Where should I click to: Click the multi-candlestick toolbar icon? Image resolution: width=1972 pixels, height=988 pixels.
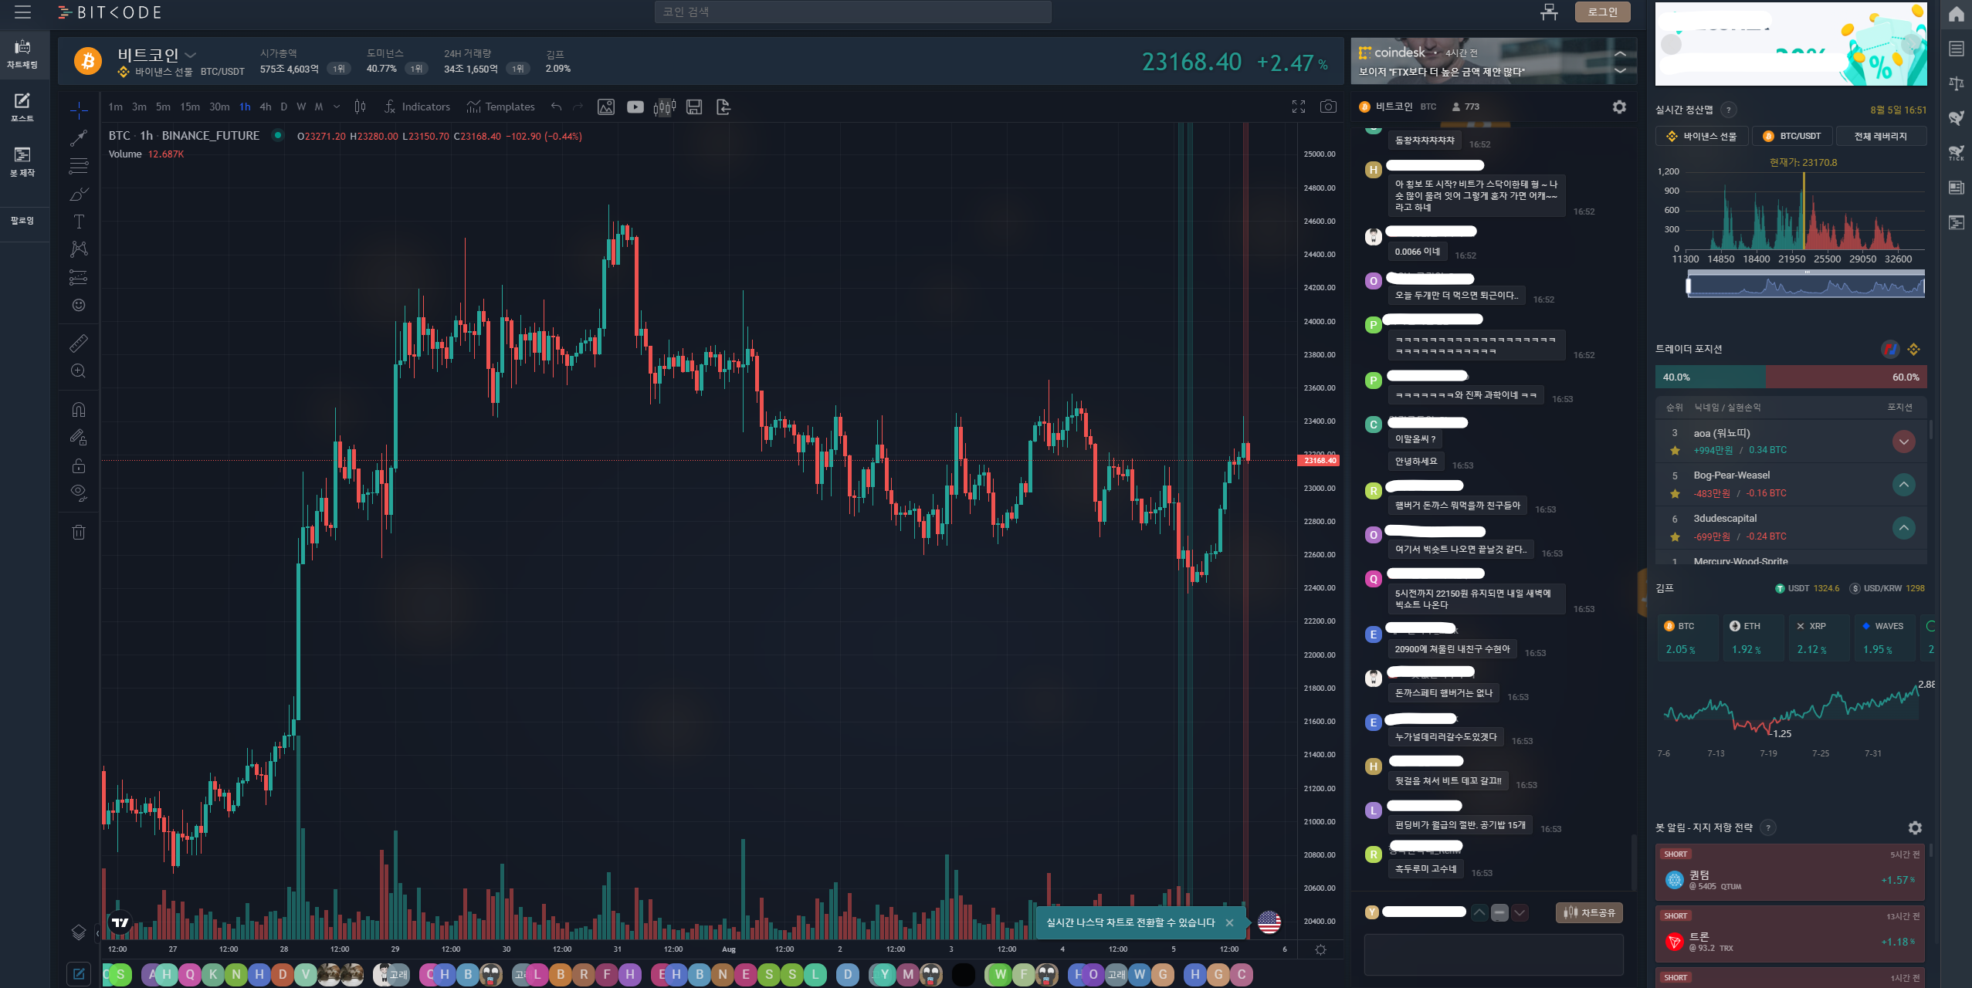[665, 107]
